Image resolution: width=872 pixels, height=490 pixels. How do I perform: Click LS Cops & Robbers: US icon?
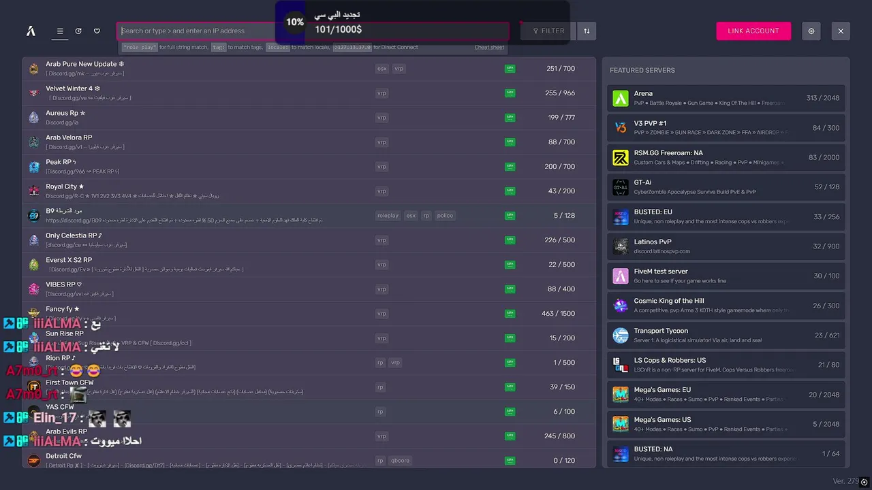621,365
